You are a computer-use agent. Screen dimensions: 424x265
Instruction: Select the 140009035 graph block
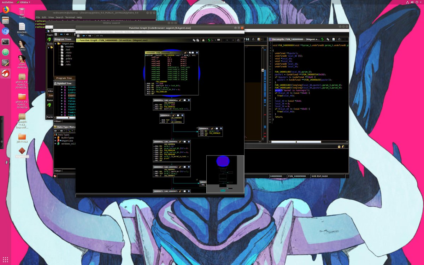[211, 131]
